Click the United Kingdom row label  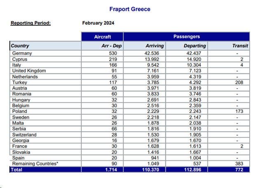click(x=29, y=70)
